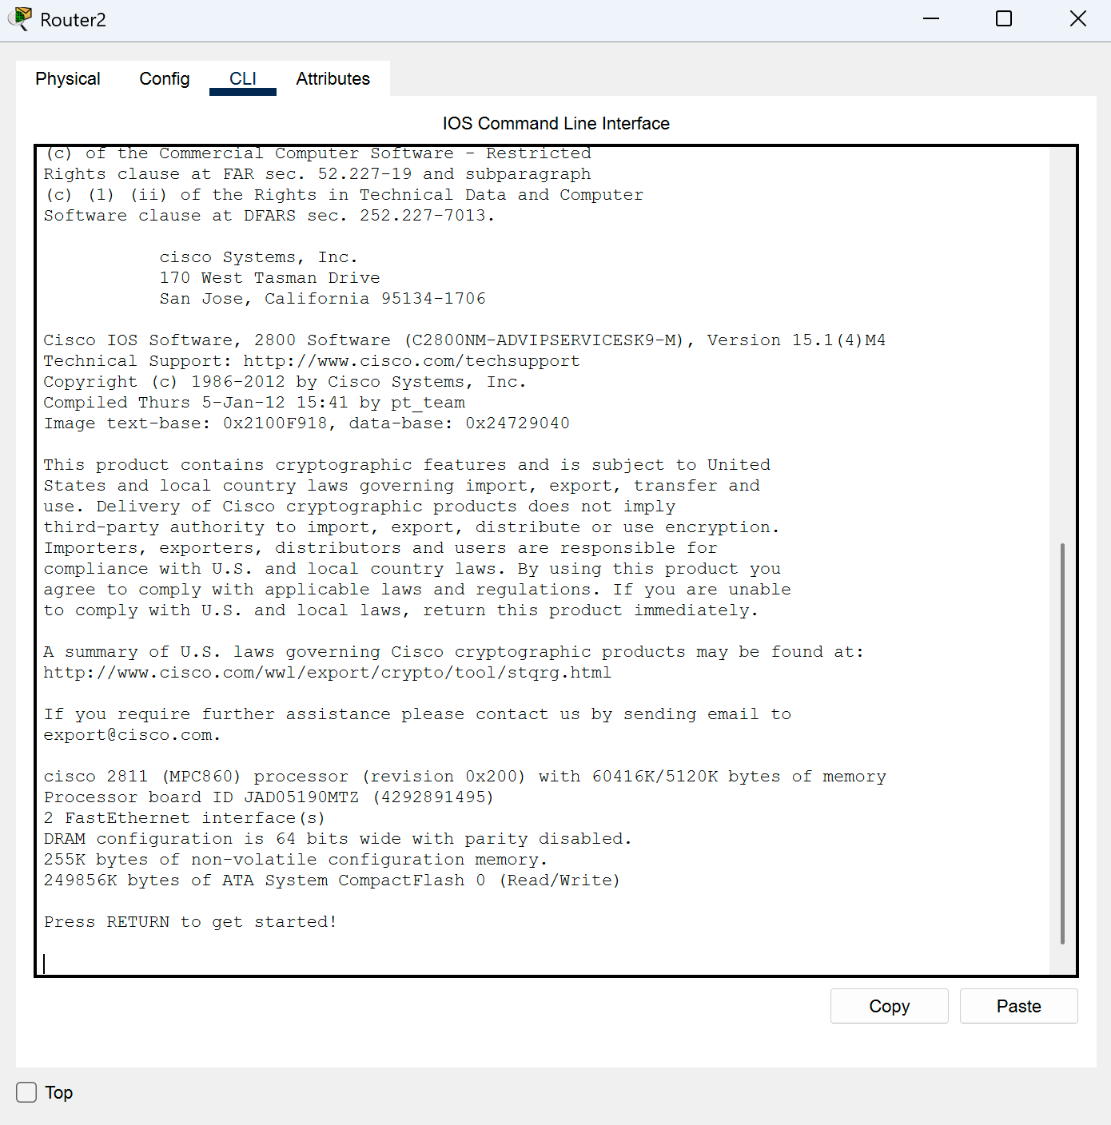Screen dimensions: 1111x1125
Task: Switch to the Physical tab
Action: click(68, 79)
